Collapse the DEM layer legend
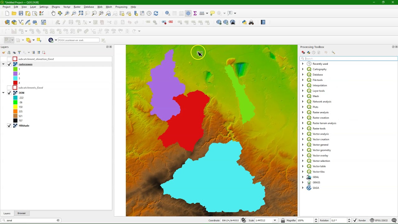398x224 pixels. [3, 93]
